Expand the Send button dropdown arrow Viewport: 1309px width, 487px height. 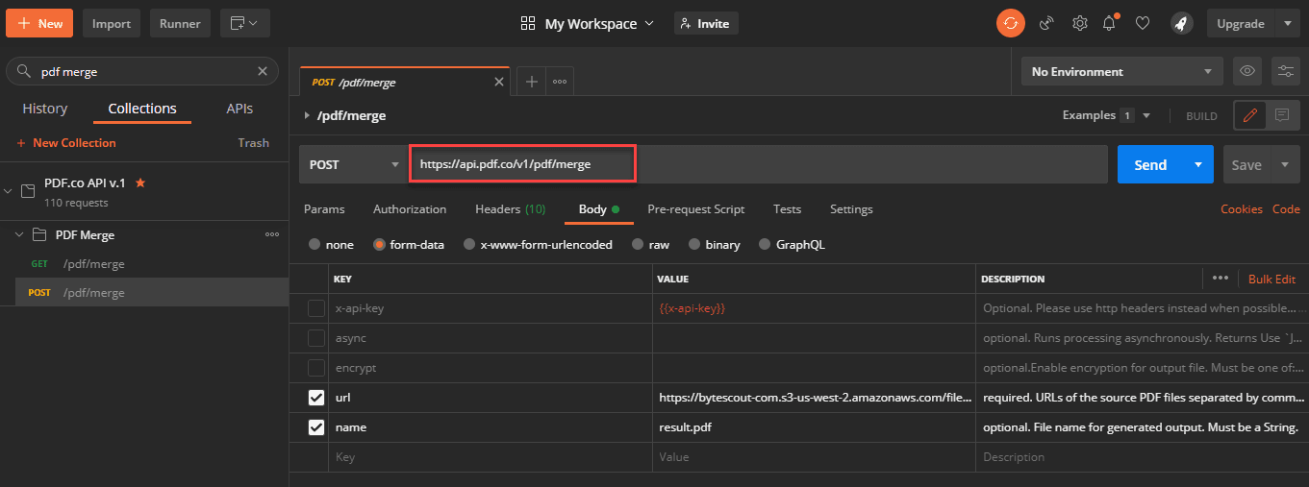pos(1197,165)
